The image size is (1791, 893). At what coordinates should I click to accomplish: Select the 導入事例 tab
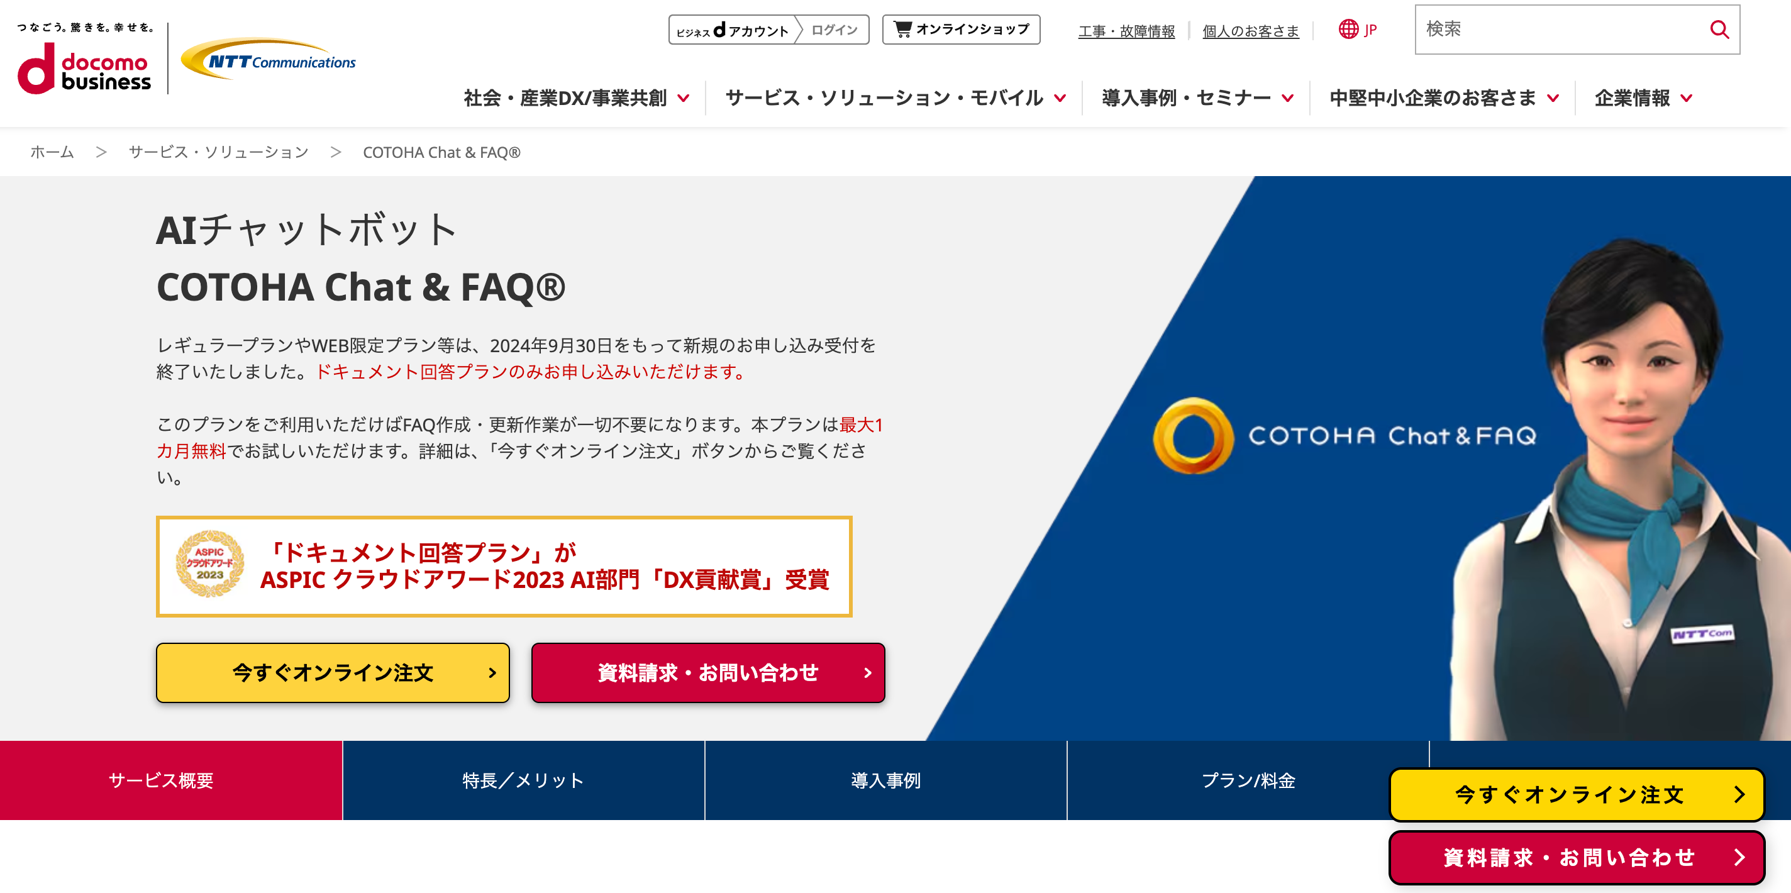(x=886, y=780)
